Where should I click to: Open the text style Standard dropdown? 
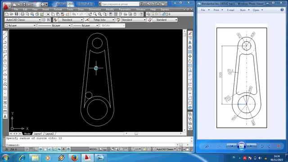point(71,20)
